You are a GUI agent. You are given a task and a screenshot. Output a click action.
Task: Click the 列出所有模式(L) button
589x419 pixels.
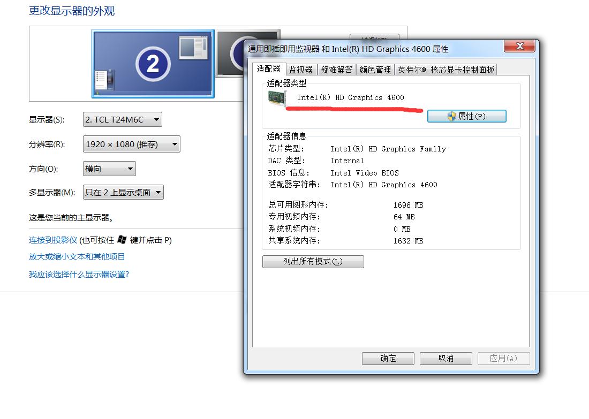pos(313,261)
